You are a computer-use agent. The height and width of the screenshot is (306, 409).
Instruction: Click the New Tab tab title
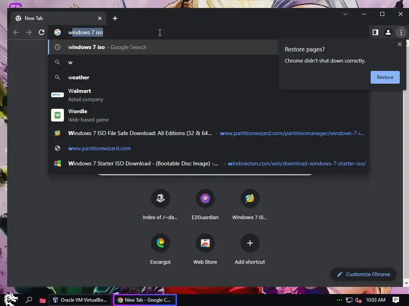pyautogui.click(x=34, y=18)
